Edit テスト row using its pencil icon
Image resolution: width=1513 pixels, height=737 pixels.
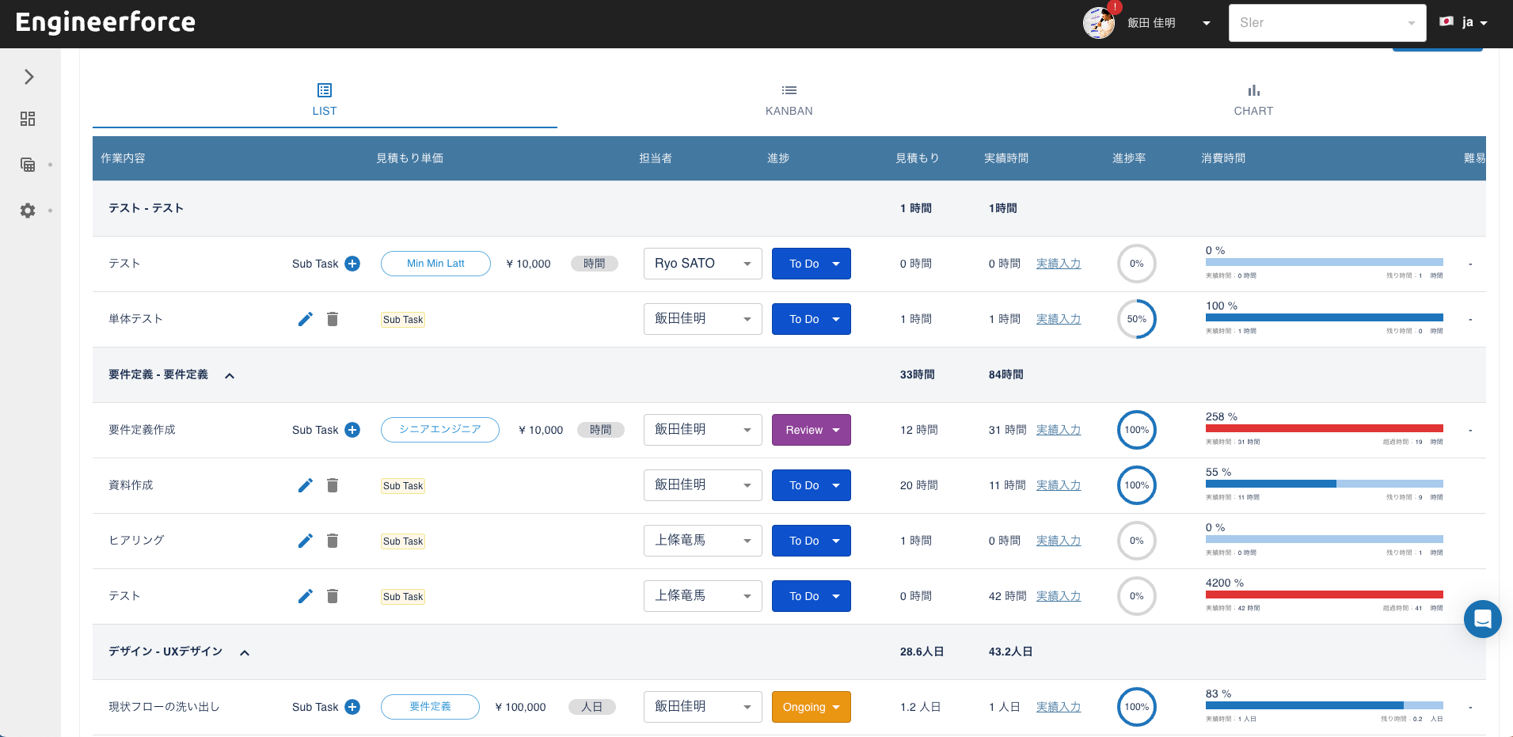pos(306,595)
